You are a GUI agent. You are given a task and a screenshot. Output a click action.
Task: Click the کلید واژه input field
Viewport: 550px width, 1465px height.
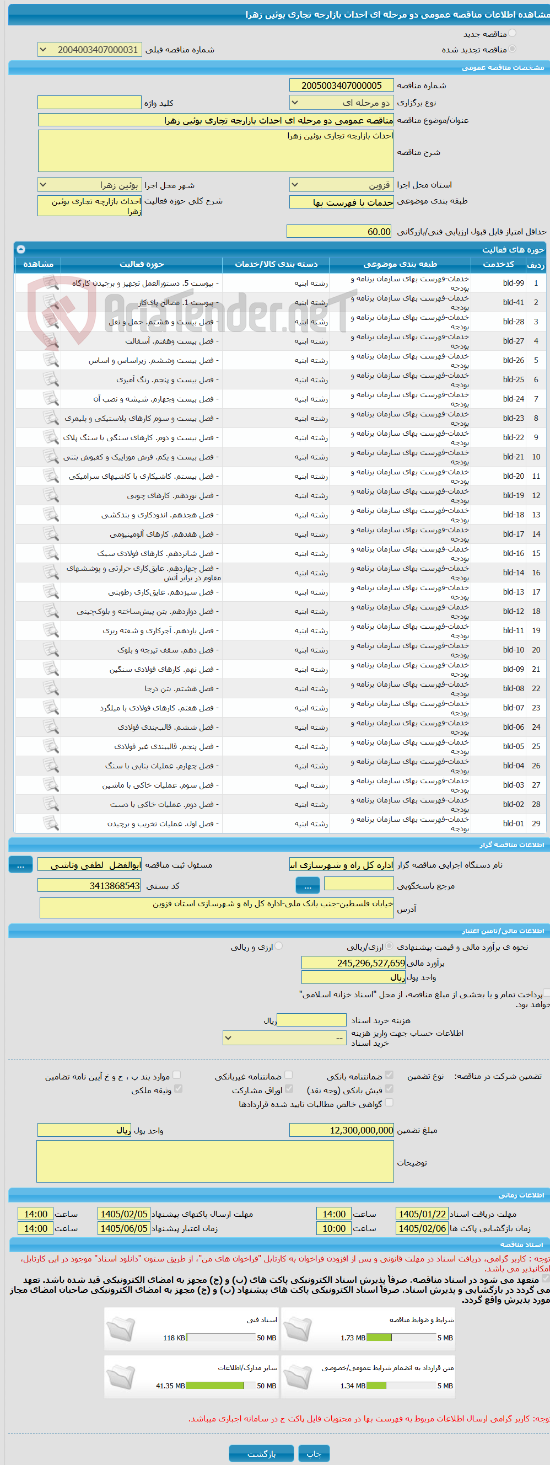pos(89,103)
